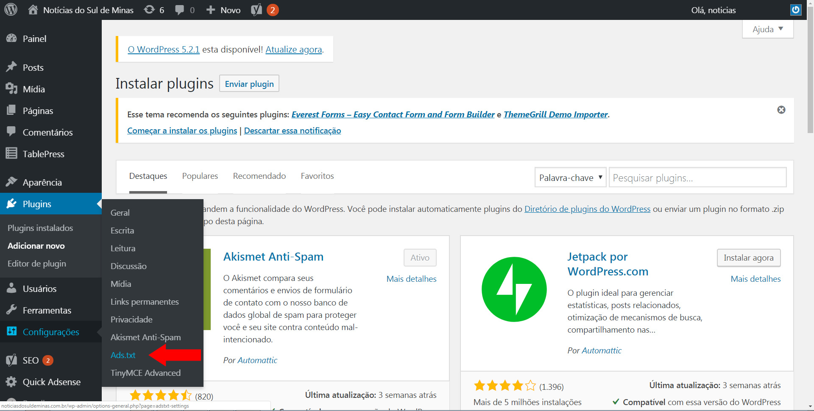Click the Jetpack green logo thumbnail

[x=514, y=289]
